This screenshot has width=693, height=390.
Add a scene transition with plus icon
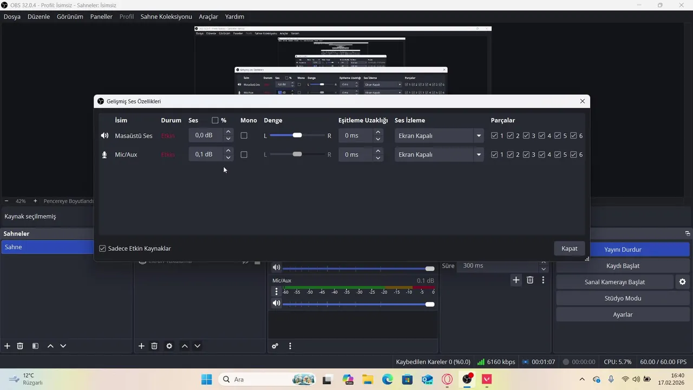coord(516,280)
